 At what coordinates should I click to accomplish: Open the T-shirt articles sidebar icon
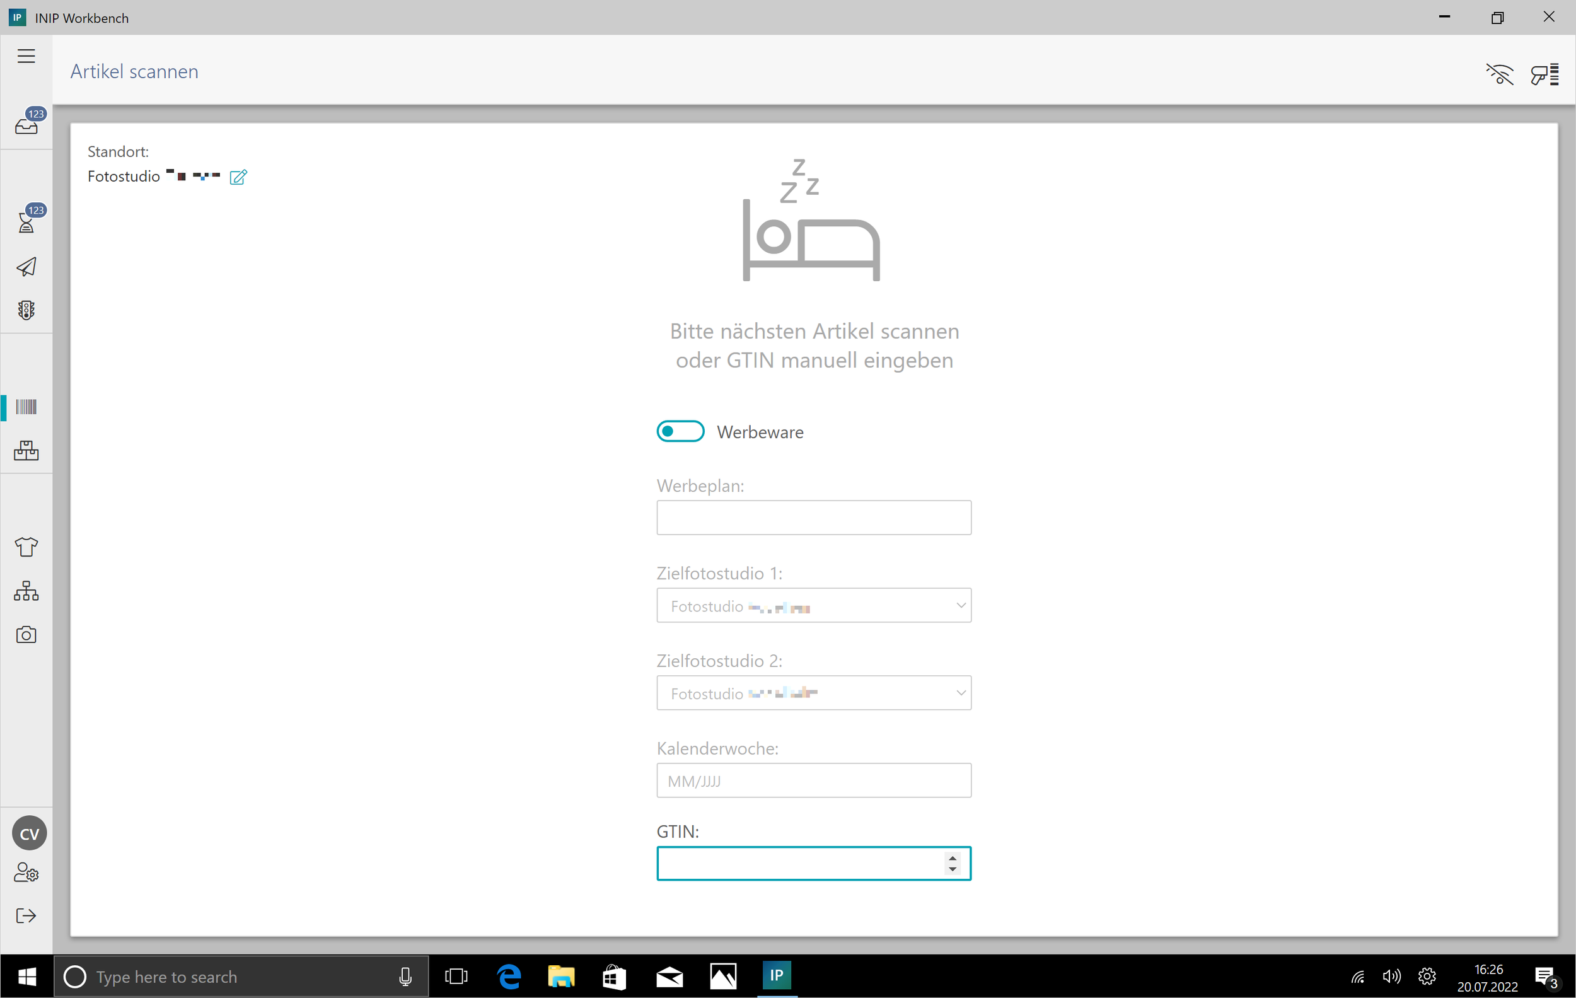coord(27,547)
